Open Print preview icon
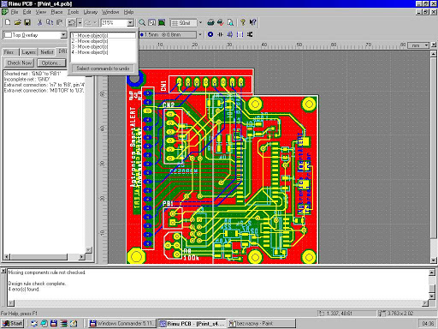 click(x=230, y=22)
